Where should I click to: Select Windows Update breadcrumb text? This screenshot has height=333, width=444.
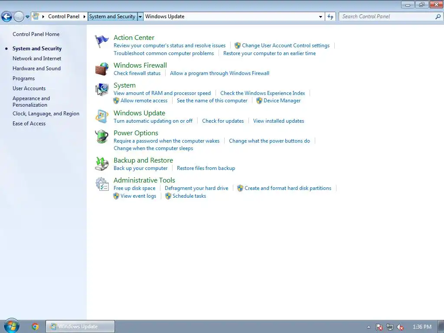[x=165, y=16]
